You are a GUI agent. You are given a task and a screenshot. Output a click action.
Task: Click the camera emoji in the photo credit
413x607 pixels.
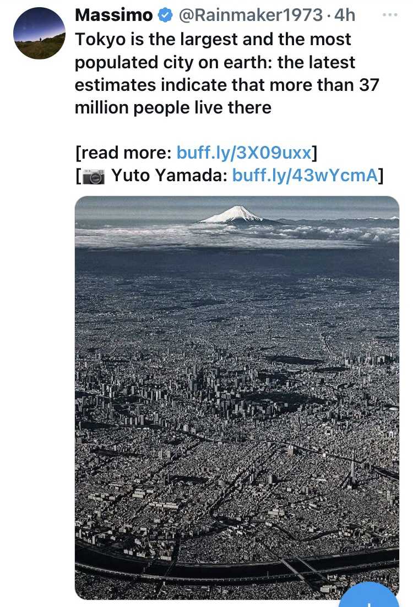tap(93, 176)
